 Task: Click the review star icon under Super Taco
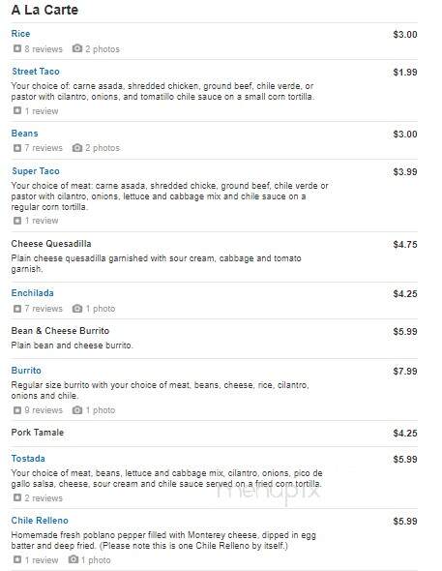17,221
